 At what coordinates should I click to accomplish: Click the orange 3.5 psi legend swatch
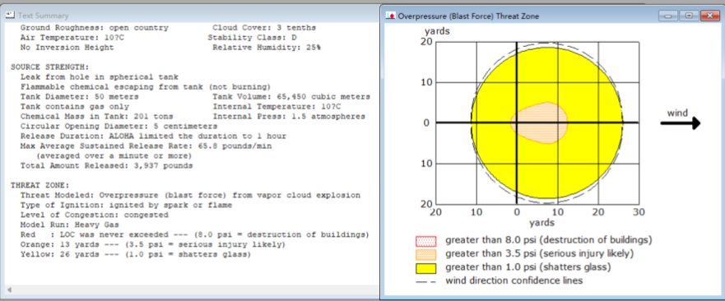(x=426, y=254)
